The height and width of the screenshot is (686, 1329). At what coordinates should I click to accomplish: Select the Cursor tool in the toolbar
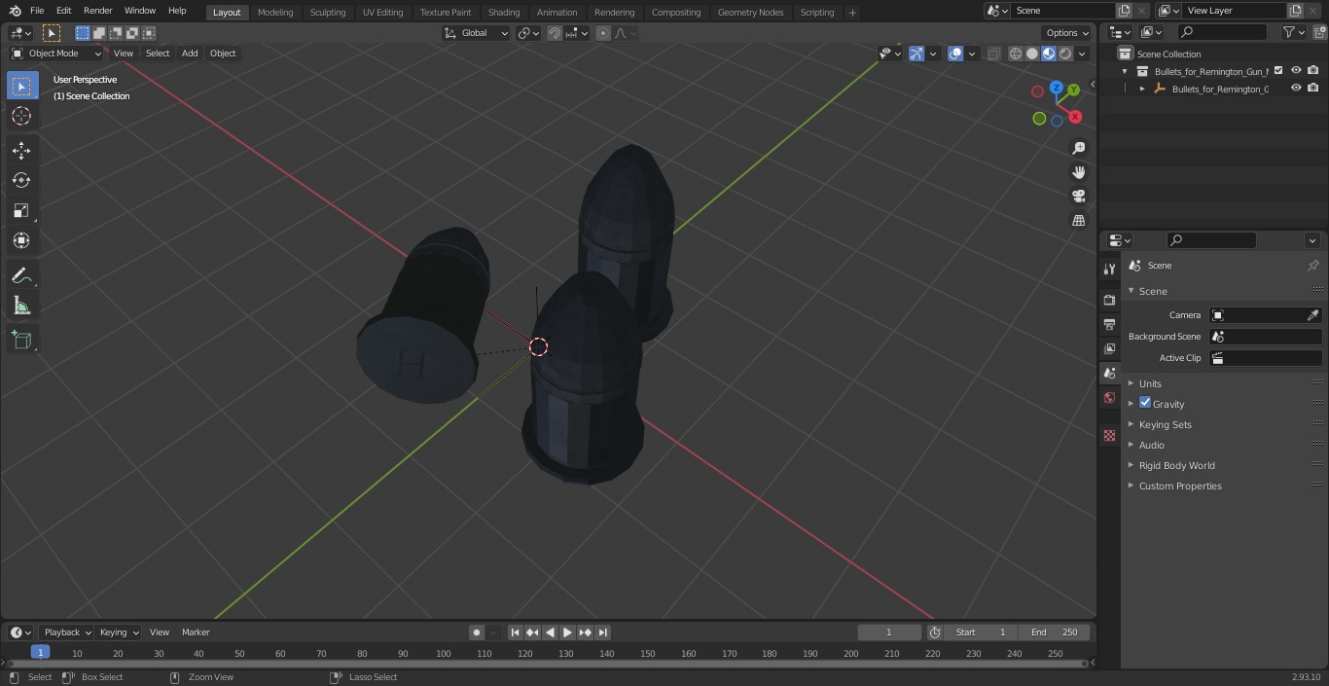(21, 116)
